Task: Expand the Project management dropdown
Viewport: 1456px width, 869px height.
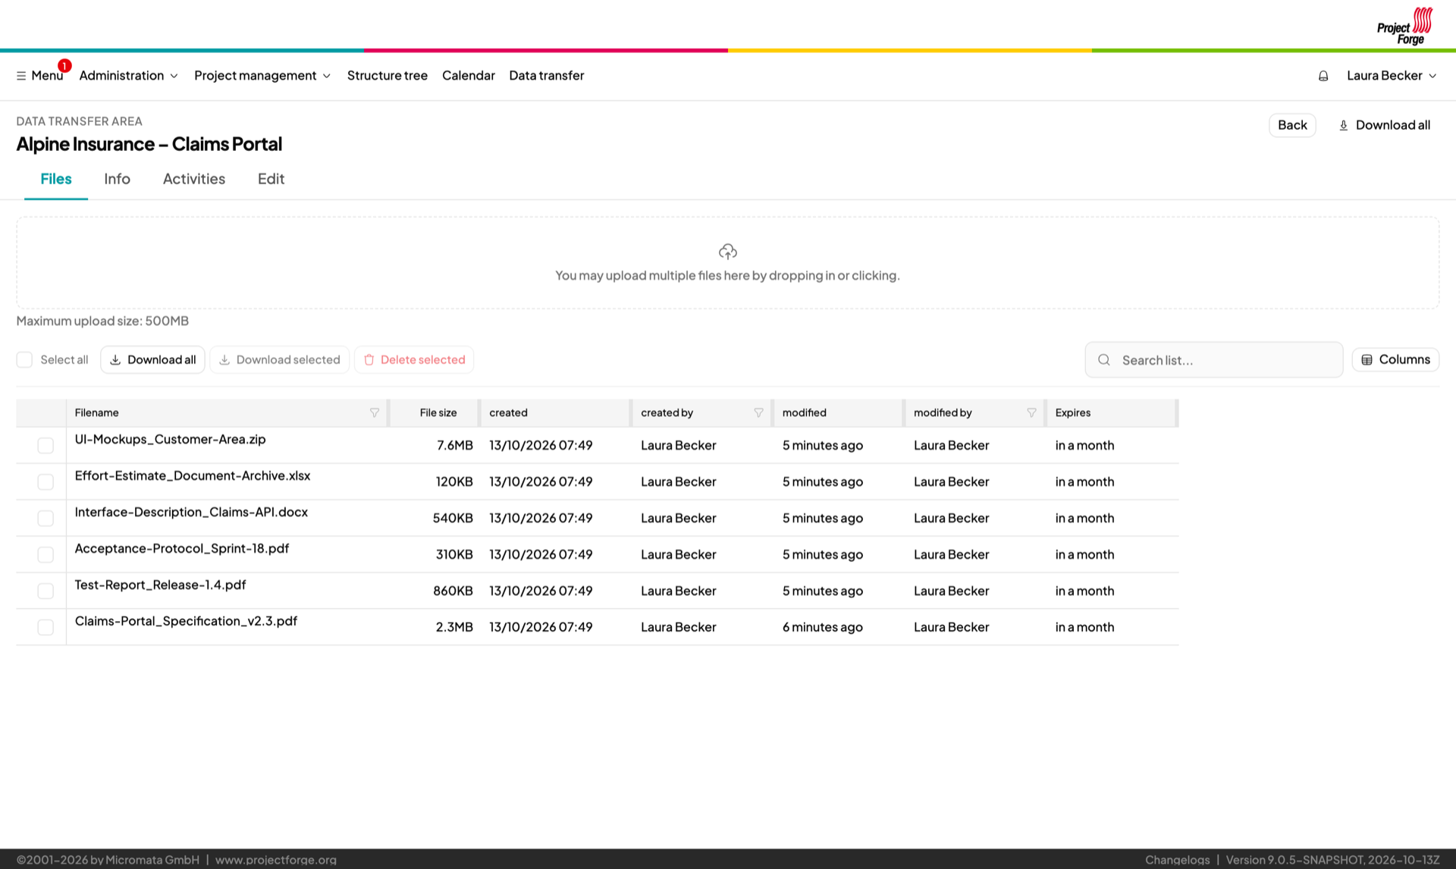Action: 262,76
